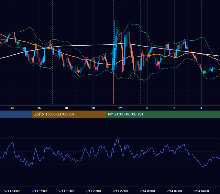The image size is (220, 194).
Task: Click the highest oscillator peak near 22:00
Action: 118,138
